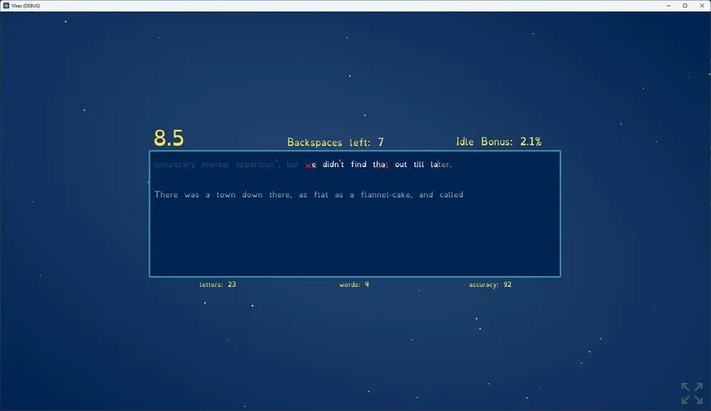Click the word "There" starting second line

click(166, 195)
